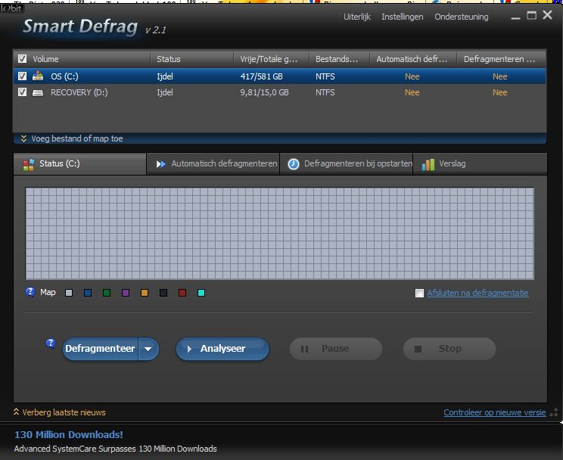Click the OS (C:) drive icon

point(37,76)
